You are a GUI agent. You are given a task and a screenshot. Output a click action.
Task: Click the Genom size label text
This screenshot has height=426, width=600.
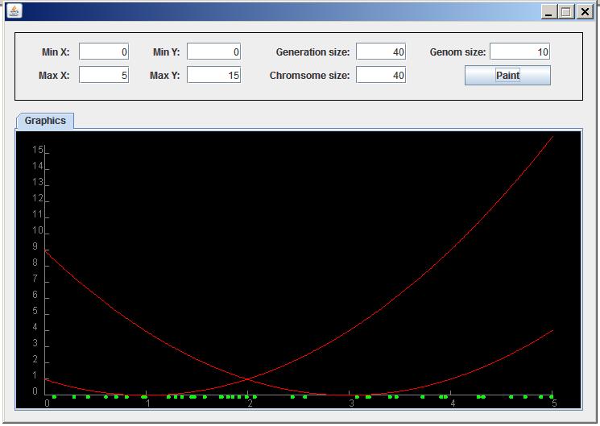457,52
